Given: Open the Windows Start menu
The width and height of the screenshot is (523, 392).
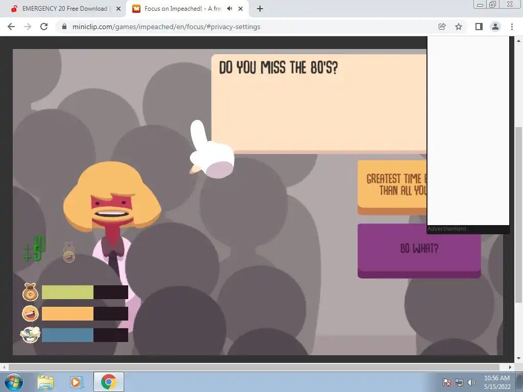Looking at the screenshot, I should point(13,382).
